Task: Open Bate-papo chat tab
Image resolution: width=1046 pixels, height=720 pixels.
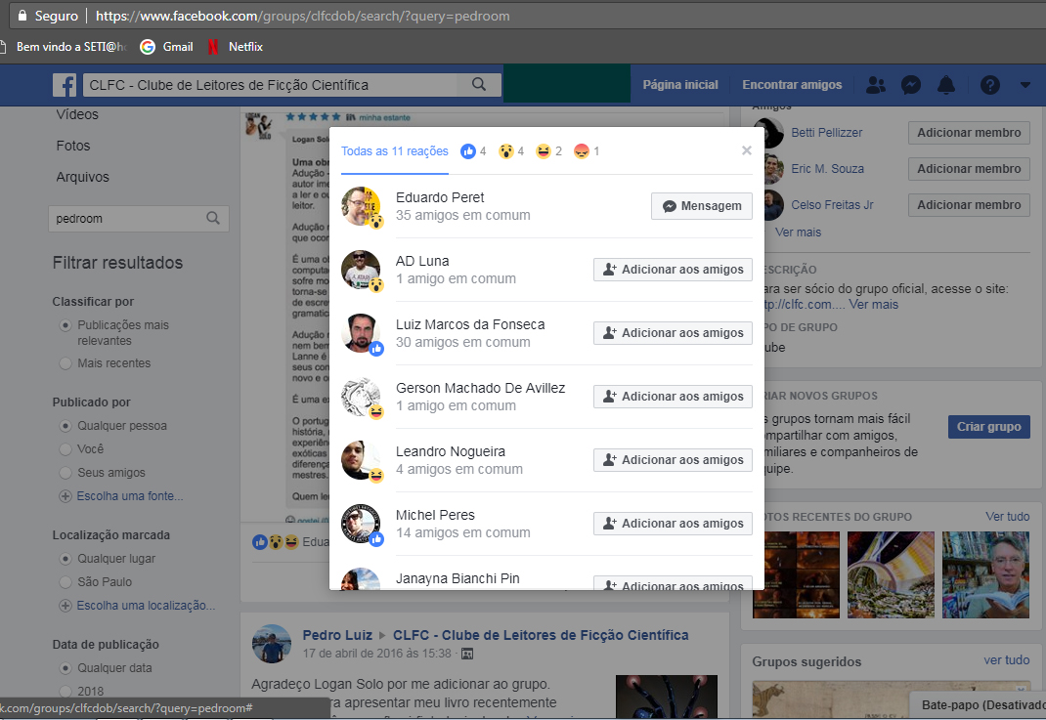Action: point(978,705)
